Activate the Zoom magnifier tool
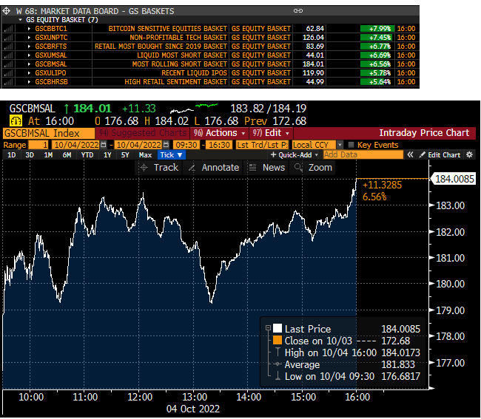This screenshot has height=419, width=481. pos(312,168)
